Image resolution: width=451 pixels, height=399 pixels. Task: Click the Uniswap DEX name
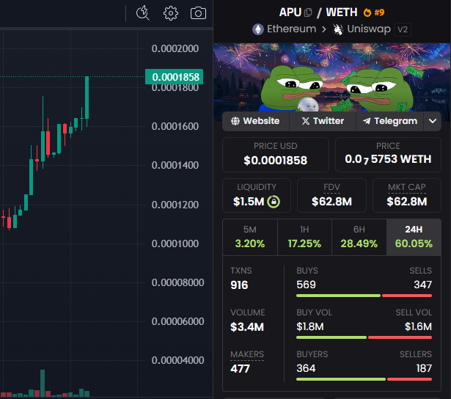click(369, 29)
